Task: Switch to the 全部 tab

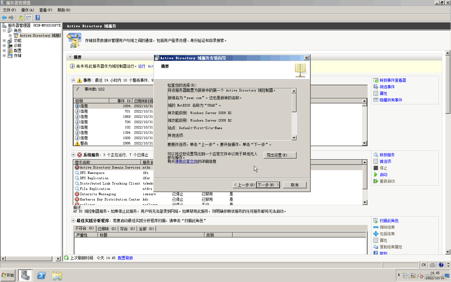Action: 146,229
